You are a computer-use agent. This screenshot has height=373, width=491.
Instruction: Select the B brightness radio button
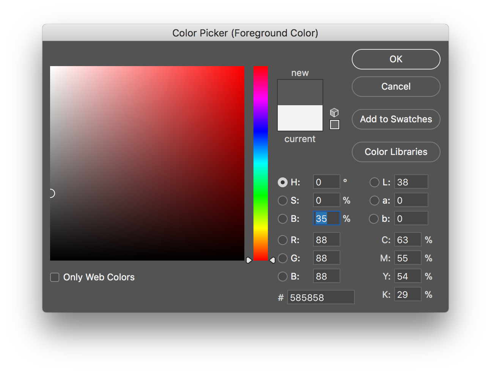point(282,219)
